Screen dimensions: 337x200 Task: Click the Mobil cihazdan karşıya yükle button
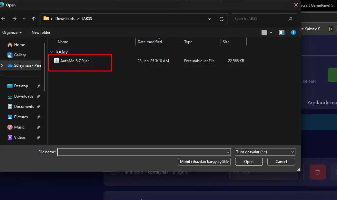pyautogui.click(x=204, y=161)
